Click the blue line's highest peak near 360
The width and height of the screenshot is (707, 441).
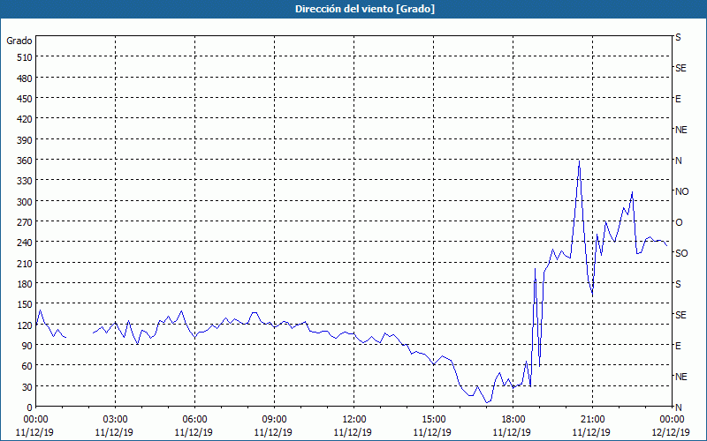(580, 161)
